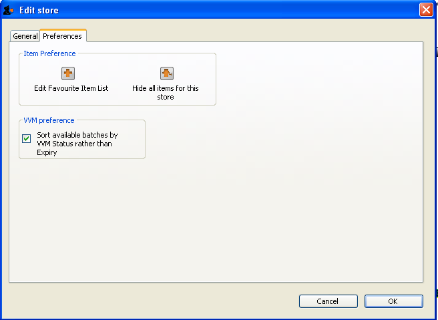Click the 'Item Preference' group heading
Viewport: 438px width, 320px height.
(49, 53)
